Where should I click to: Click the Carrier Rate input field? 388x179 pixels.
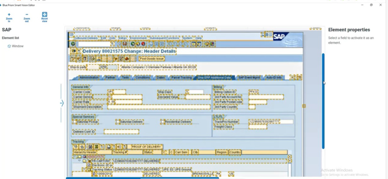[x=125, y=102]
